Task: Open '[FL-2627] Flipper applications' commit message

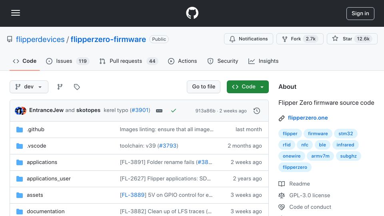Action: coord(165,178)
